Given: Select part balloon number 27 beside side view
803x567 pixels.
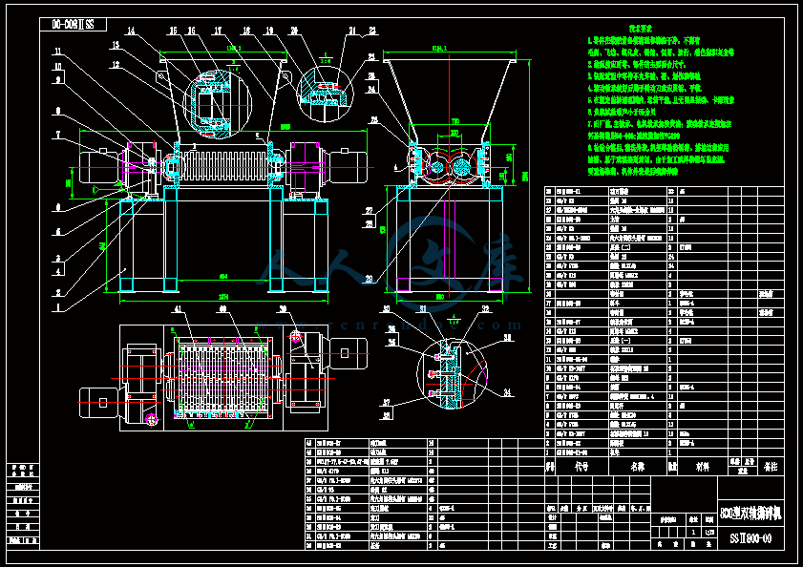Looking at the screenshot, I should click(x=369, y=211).
